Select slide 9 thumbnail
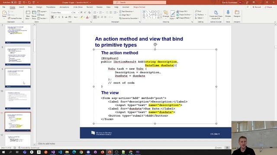277x155 pixels. click(18, 78)
